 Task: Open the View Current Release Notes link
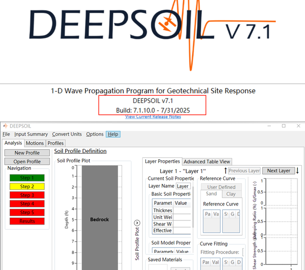pos(153,117)
